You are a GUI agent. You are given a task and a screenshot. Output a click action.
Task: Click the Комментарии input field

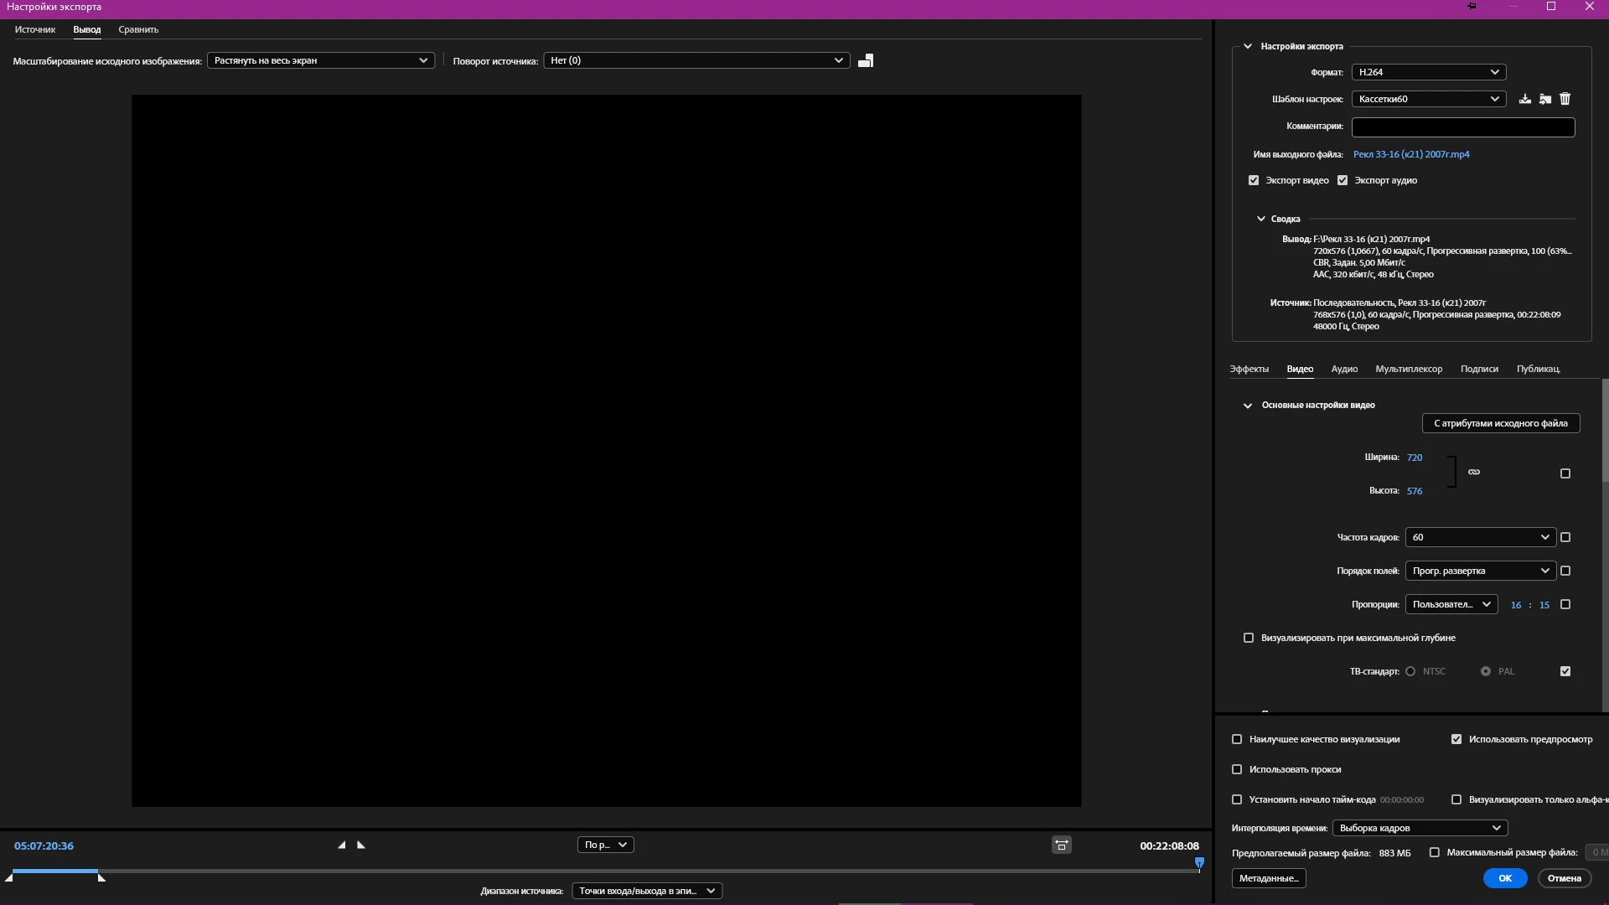[1463, 127]
